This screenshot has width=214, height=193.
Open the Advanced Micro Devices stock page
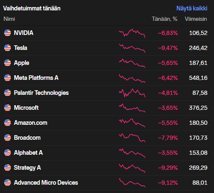click(46, 183)
